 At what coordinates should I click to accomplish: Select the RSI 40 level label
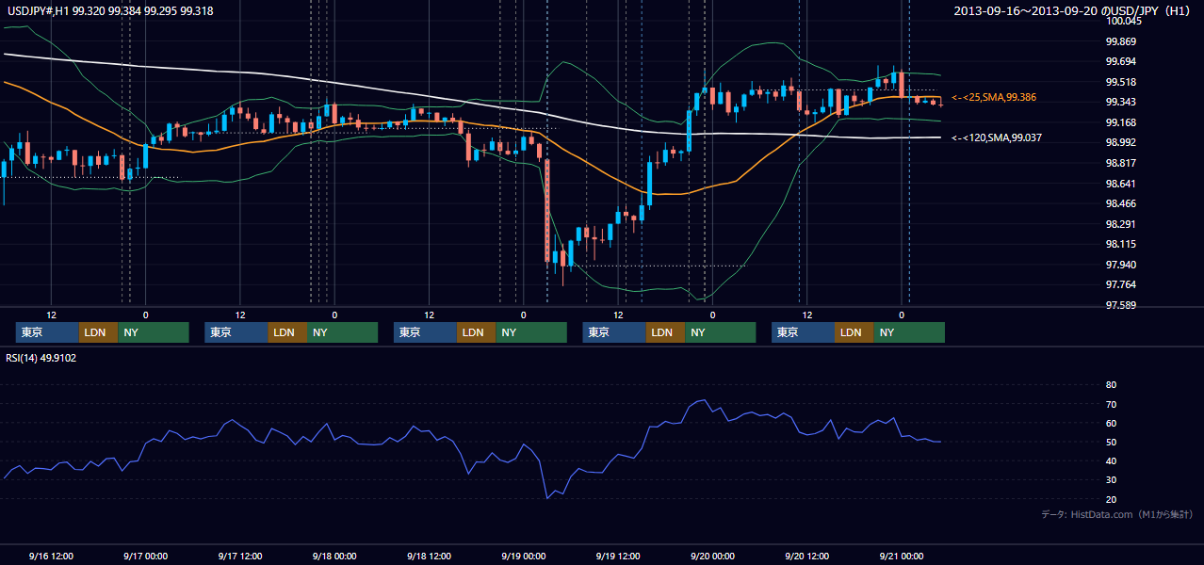(x=1112, y=460)
